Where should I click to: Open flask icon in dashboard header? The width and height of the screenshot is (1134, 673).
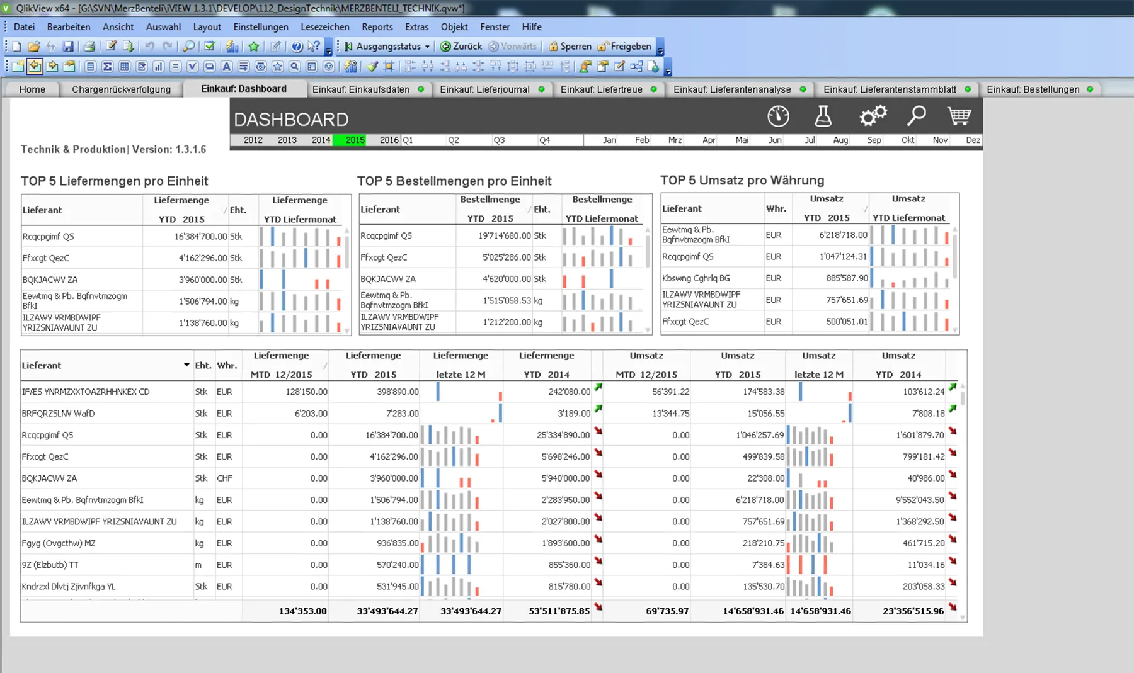pyautogui.click(x=823, y=116)
